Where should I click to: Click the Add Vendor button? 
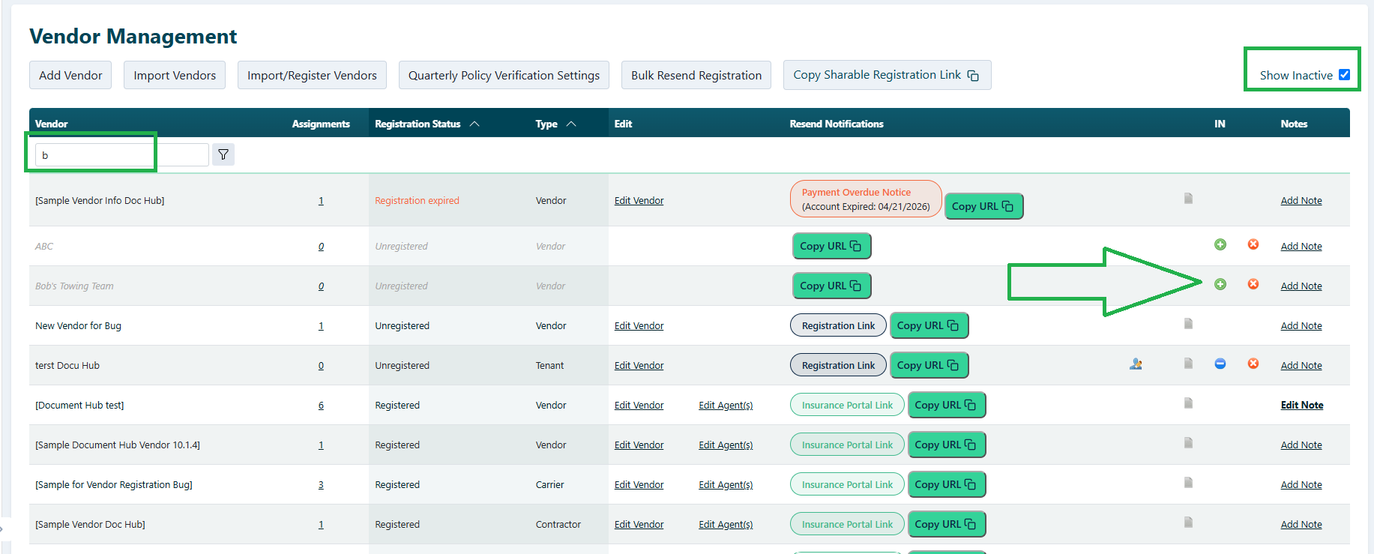coord(70,75)
